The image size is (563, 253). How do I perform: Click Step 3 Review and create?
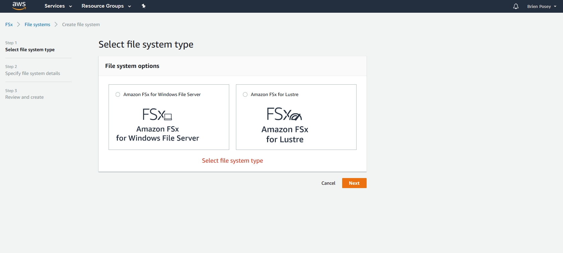pyautogui.click(x=24, y=94)
